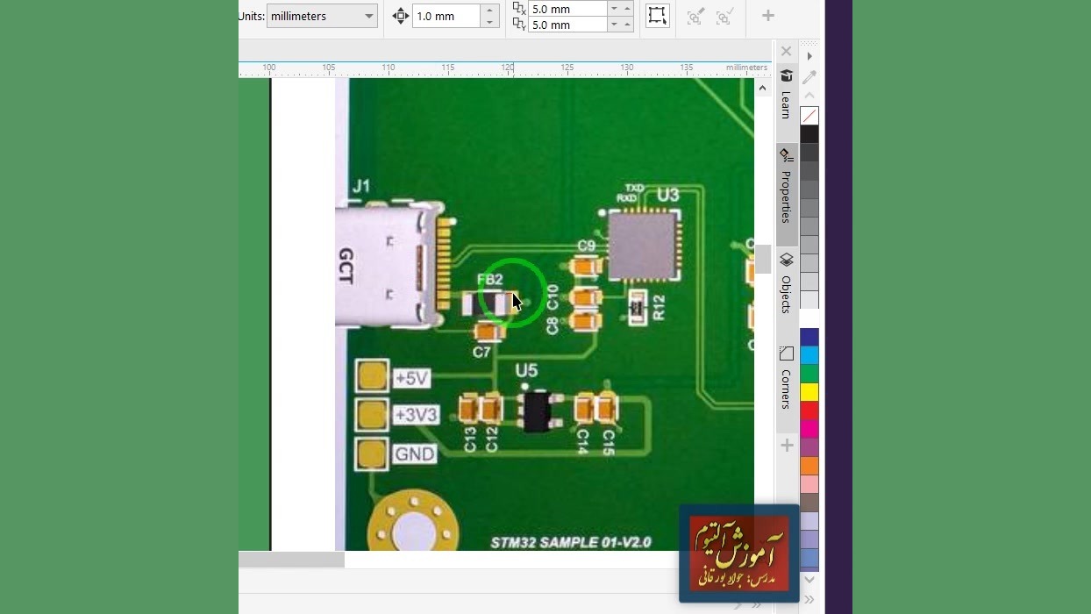This screenshot has width=1091, height=614.
Task: Increase nudge distance with the up spinner
Action: (x=490, y=10)
